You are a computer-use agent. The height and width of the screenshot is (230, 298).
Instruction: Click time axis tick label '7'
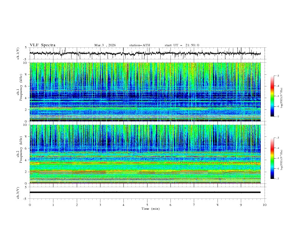point(194,205)
